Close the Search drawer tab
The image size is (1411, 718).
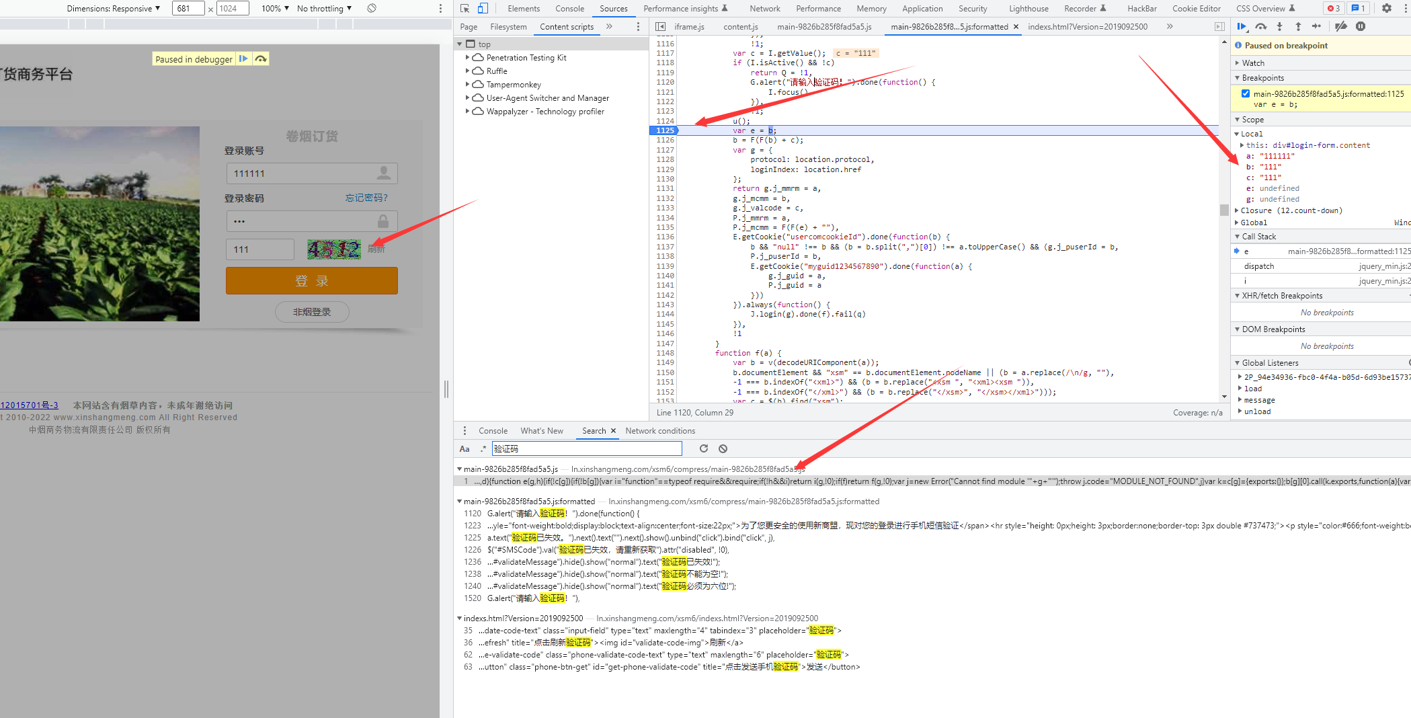click(613, 431)
